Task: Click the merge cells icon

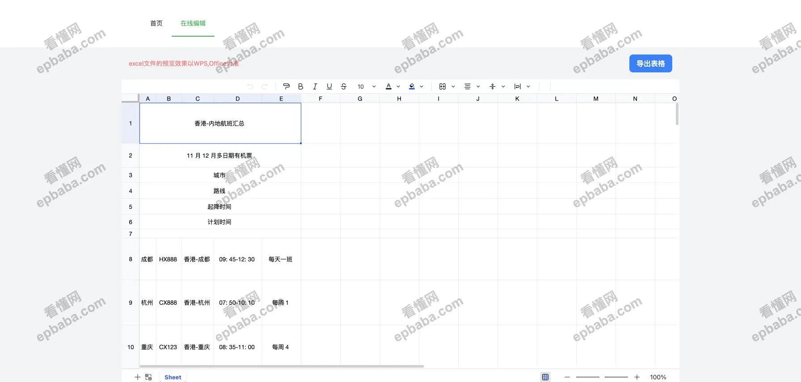Action: pos(443,86)
